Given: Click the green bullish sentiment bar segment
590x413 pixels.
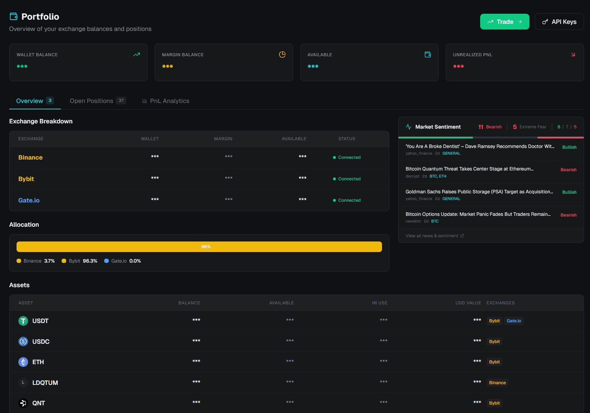Looking at the screenshot, I should point(435,137).
